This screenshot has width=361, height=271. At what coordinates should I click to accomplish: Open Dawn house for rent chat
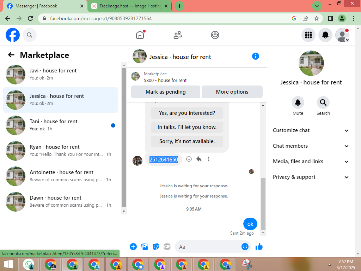[60, 201]
